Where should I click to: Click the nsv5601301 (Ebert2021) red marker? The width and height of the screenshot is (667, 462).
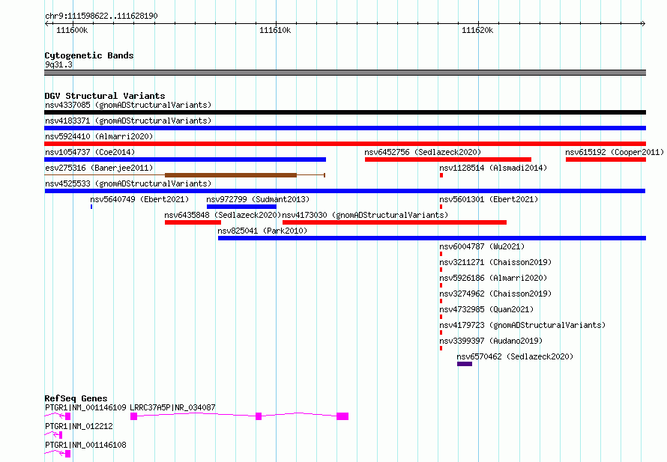[x=441, y=207]
